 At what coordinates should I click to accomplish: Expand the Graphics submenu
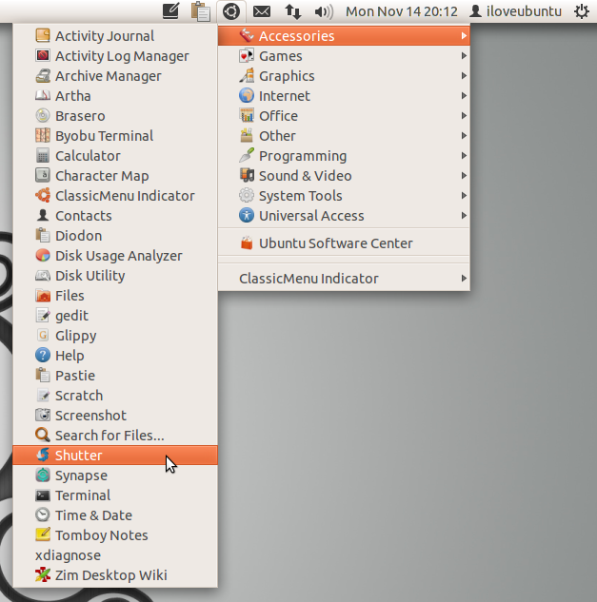pyautogui.click(x=344, y=76)
